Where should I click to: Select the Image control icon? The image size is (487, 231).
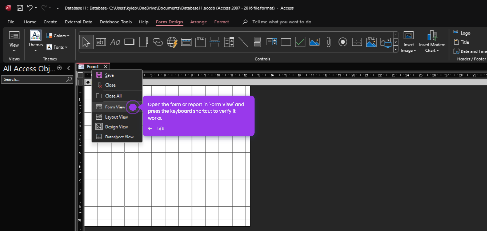314,42
